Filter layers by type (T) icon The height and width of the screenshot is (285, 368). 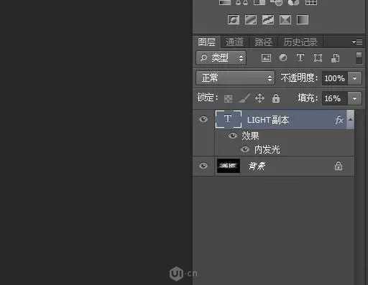tap(300, 57)
